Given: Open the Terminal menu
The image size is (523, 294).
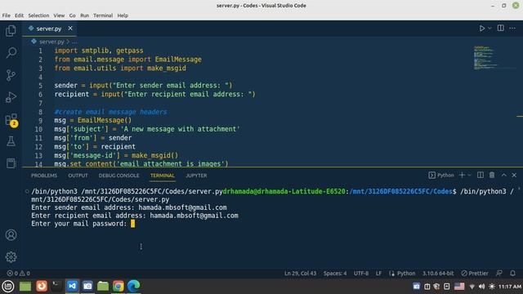Looking at the screenshot, I should pyautogui.click(x=103, y=16).
